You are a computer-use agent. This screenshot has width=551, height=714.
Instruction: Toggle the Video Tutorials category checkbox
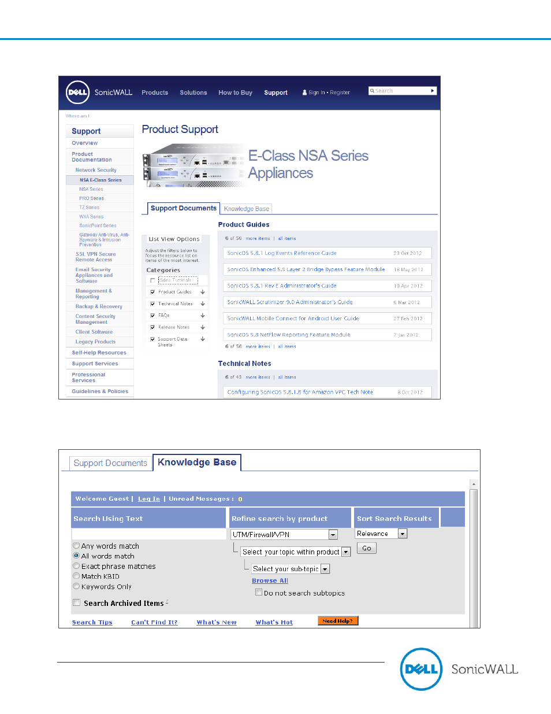coord(152,280)
